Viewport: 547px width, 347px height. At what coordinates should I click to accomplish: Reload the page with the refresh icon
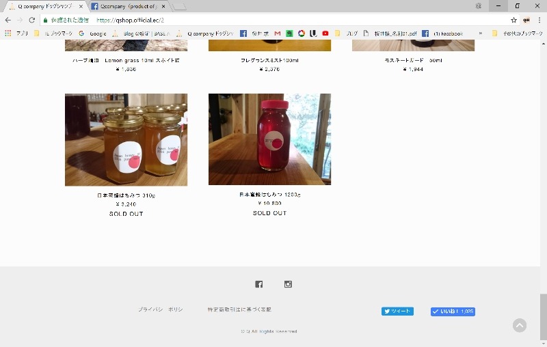coord(31,20)
